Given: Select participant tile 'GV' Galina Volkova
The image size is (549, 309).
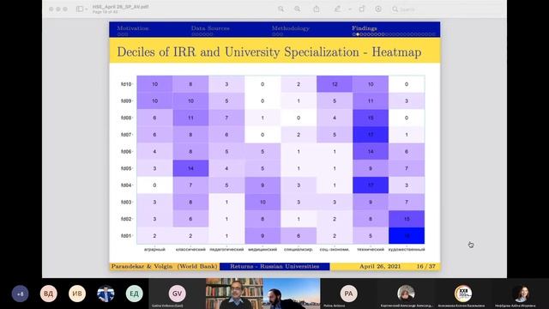Looking at the screenshot, I should click(x=178, y=294).
